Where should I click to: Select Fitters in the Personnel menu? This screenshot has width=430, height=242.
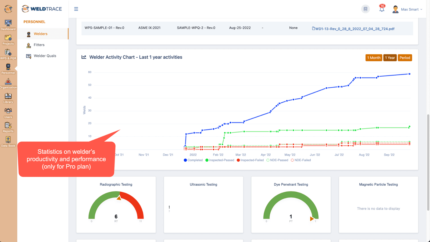39,45
